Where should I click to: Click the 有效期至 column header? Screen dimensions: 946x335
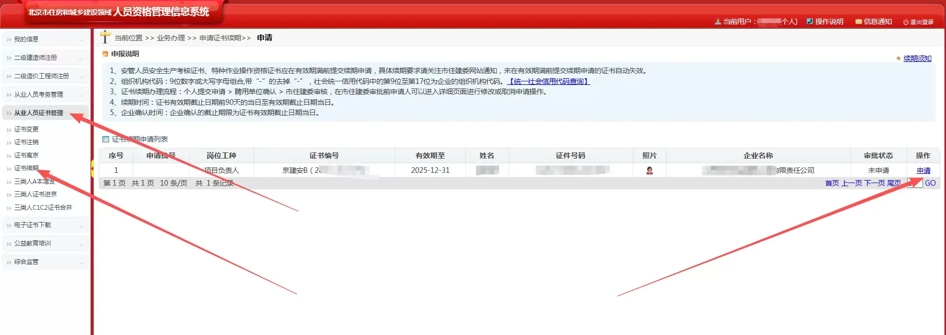[430, 155]
